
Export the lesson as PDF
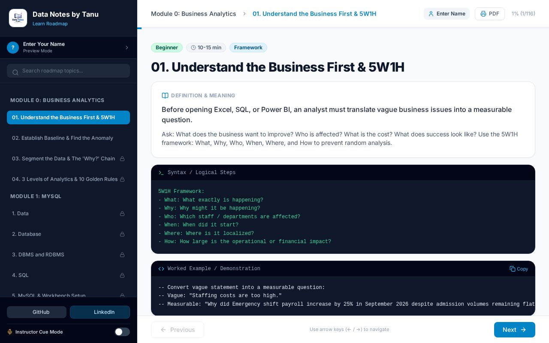[490, 14]
